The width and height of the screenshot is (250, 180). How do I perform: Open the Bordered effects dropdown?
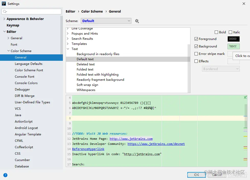click(221, 69)
